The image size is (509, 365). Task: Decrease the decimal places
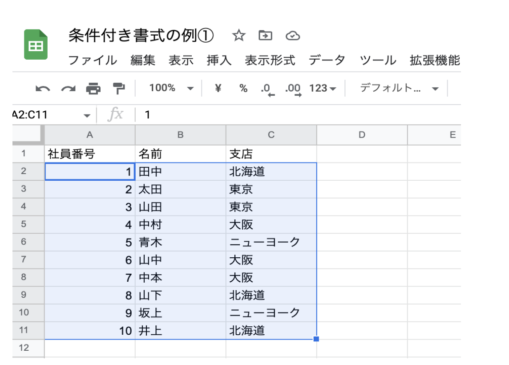point(268,89)
